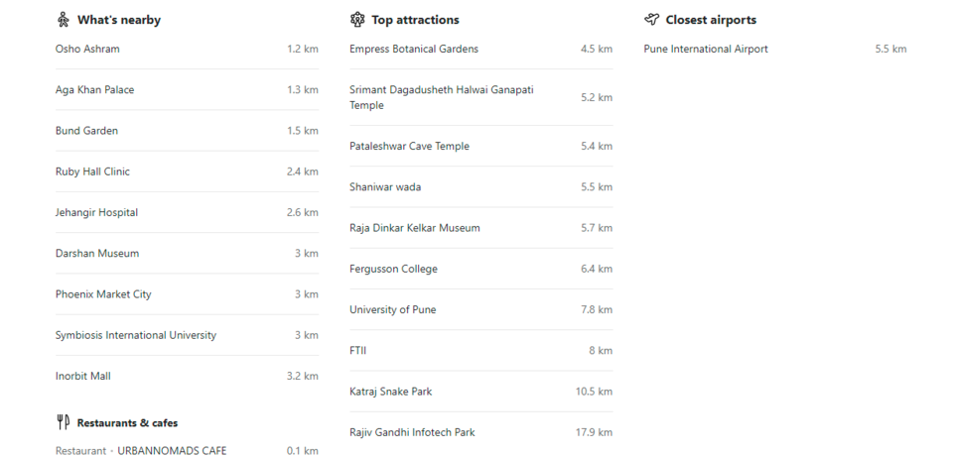Click the fork and knife restaurants icon
This screenshot has width=953, height=456.
coord(64,422)
